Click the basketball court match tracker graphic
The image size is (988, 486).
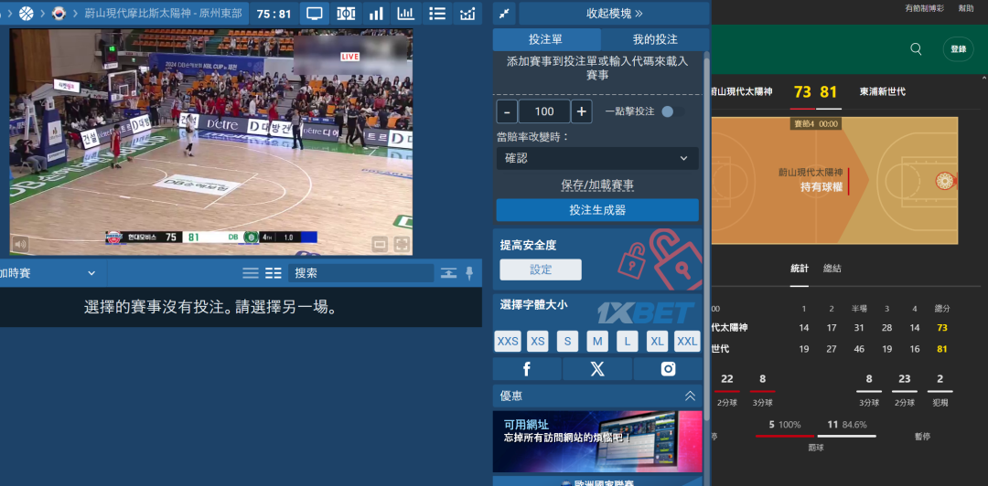(834, 181)
